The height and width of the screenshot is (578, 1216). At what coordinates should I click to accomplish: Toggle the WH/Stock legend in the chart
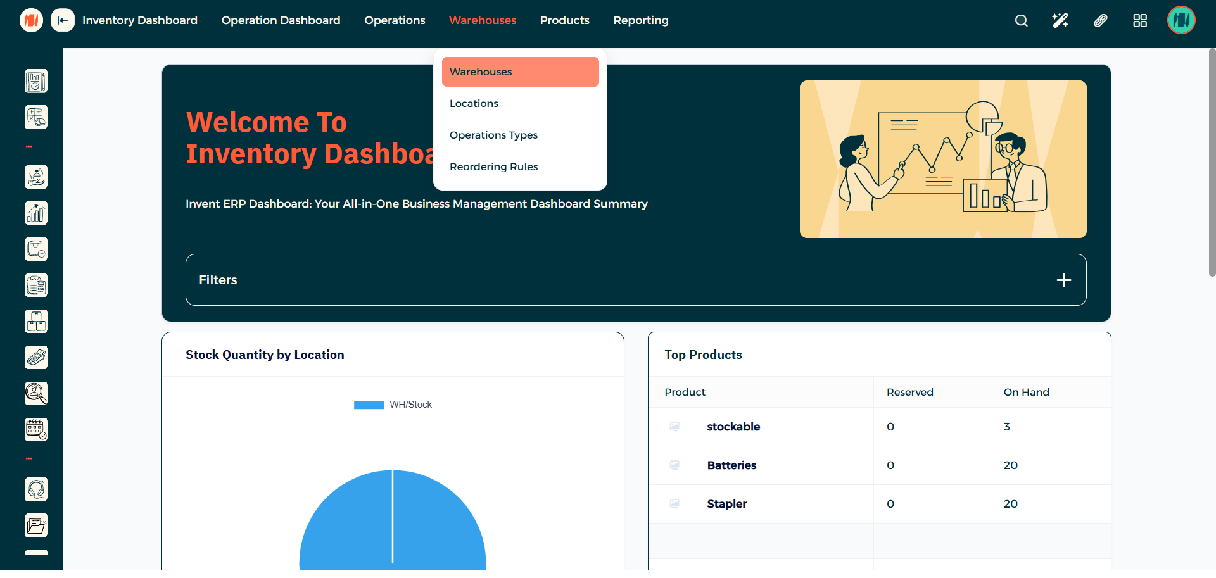point(393,405)
